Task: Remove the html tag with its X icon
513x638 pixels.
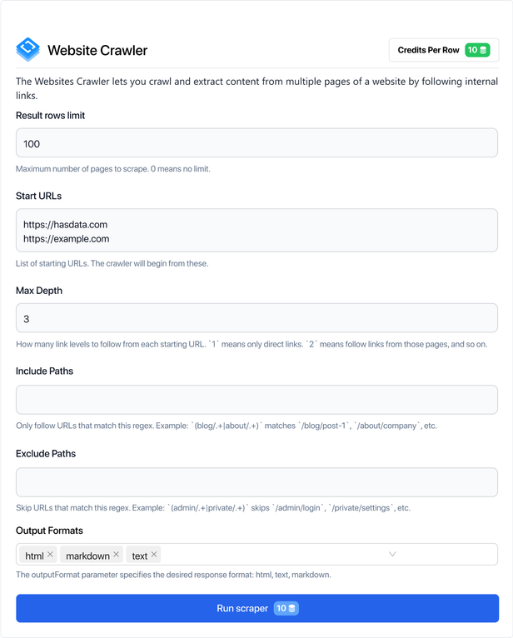Action: tap(51, 555)
